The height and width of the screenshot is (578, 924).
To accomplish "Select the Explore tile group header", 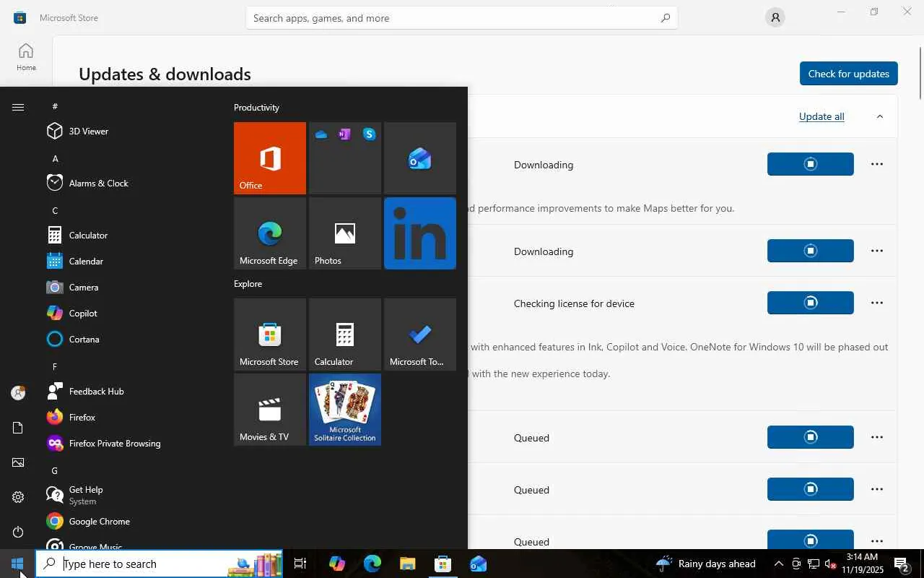I will point(248,284).
